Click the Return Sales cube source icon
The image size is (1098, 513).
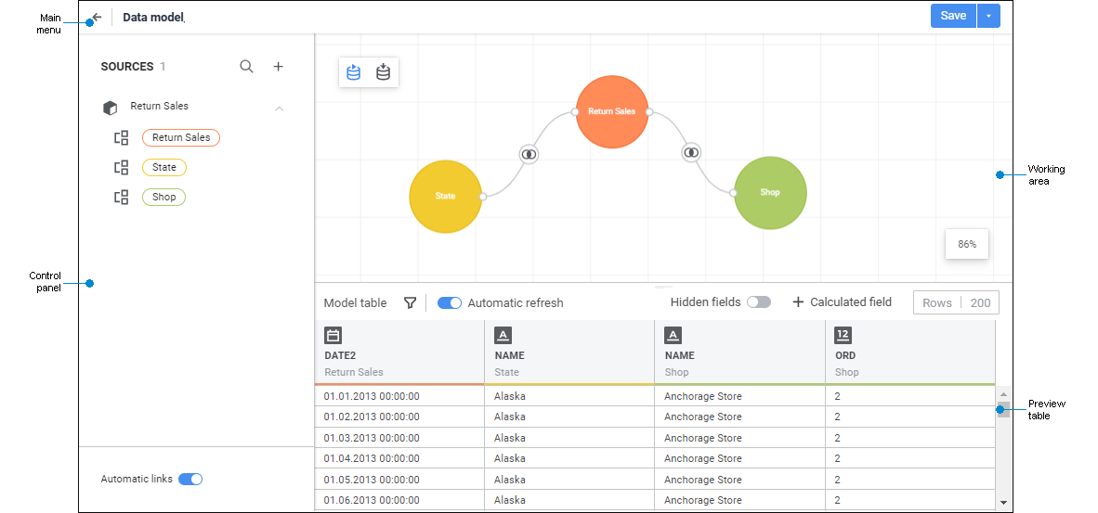[110, 108]
